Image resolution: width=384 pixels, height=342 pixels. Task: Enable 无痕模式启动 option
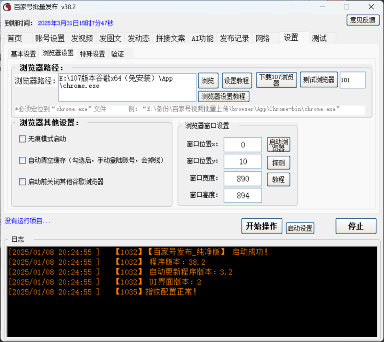(22, 139)
